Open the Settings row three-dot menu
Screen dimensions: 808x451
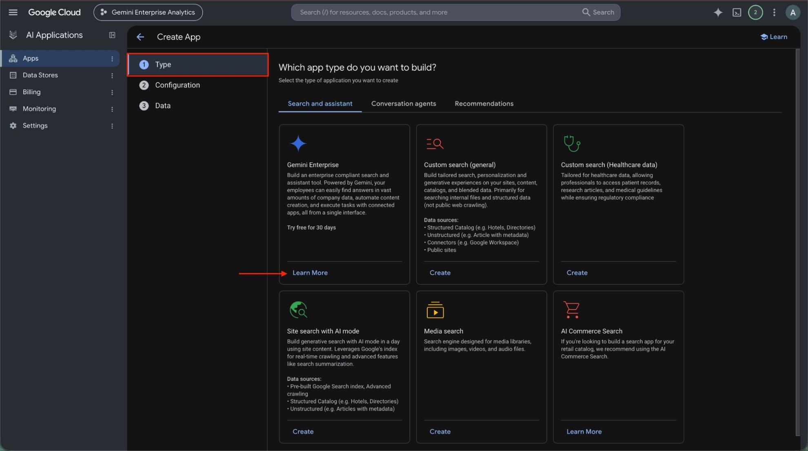[x=112, y=126]
